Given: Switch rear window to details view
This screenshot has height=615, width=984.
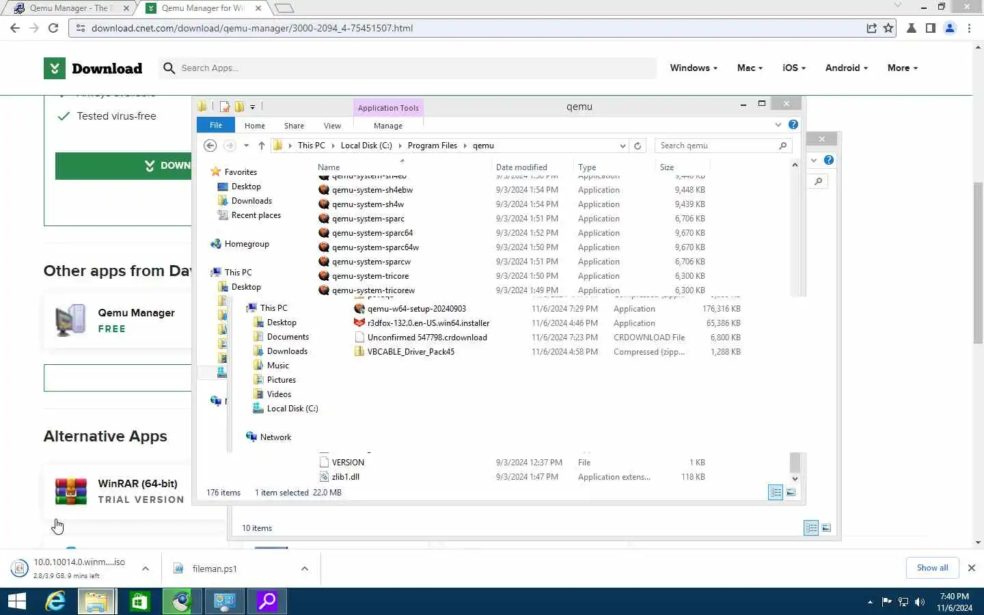Looking at the screenshot, I should (x=811, y=528).
